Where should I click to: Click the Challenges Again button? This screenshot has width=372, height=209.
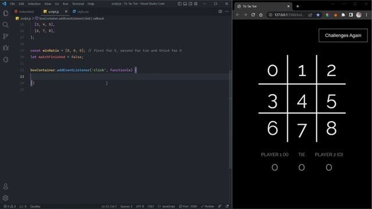[x=343, y=35]
